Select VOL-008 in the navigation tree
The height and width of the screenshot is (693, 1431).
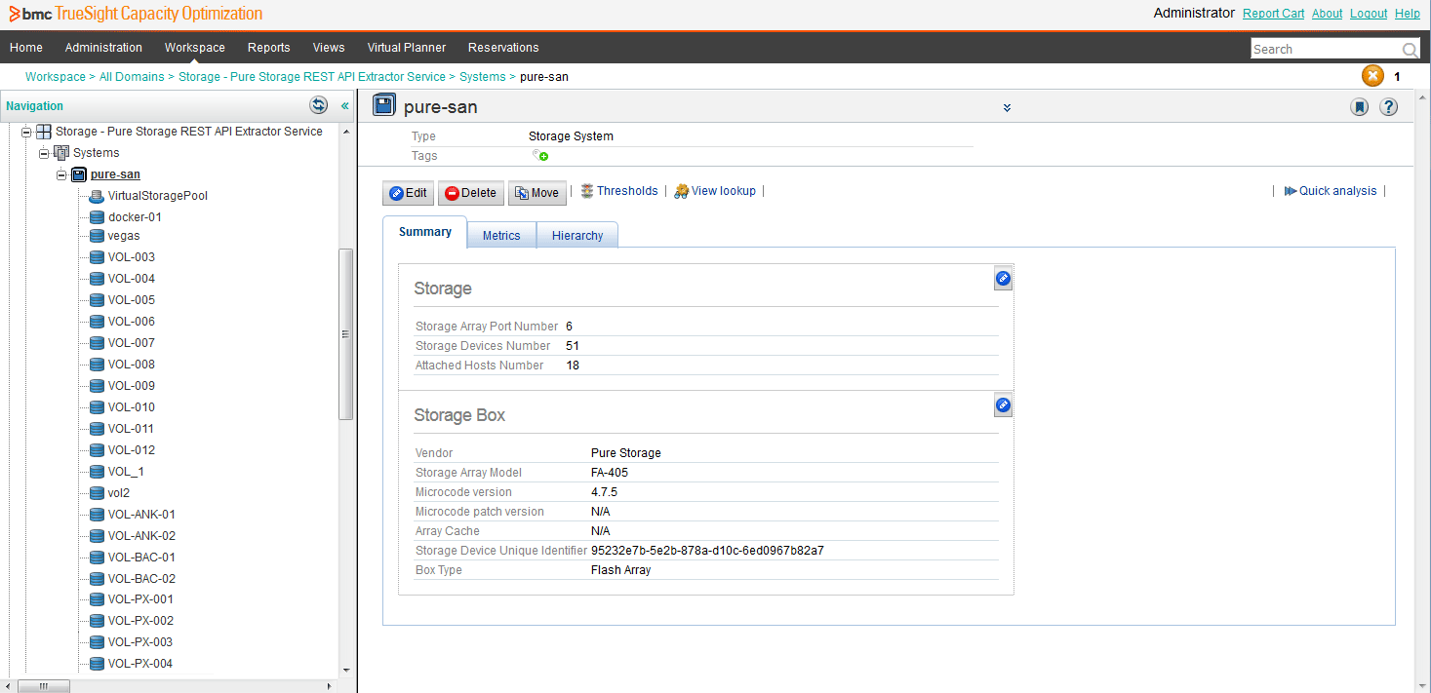pyautogui.click(x=131, y=365)
